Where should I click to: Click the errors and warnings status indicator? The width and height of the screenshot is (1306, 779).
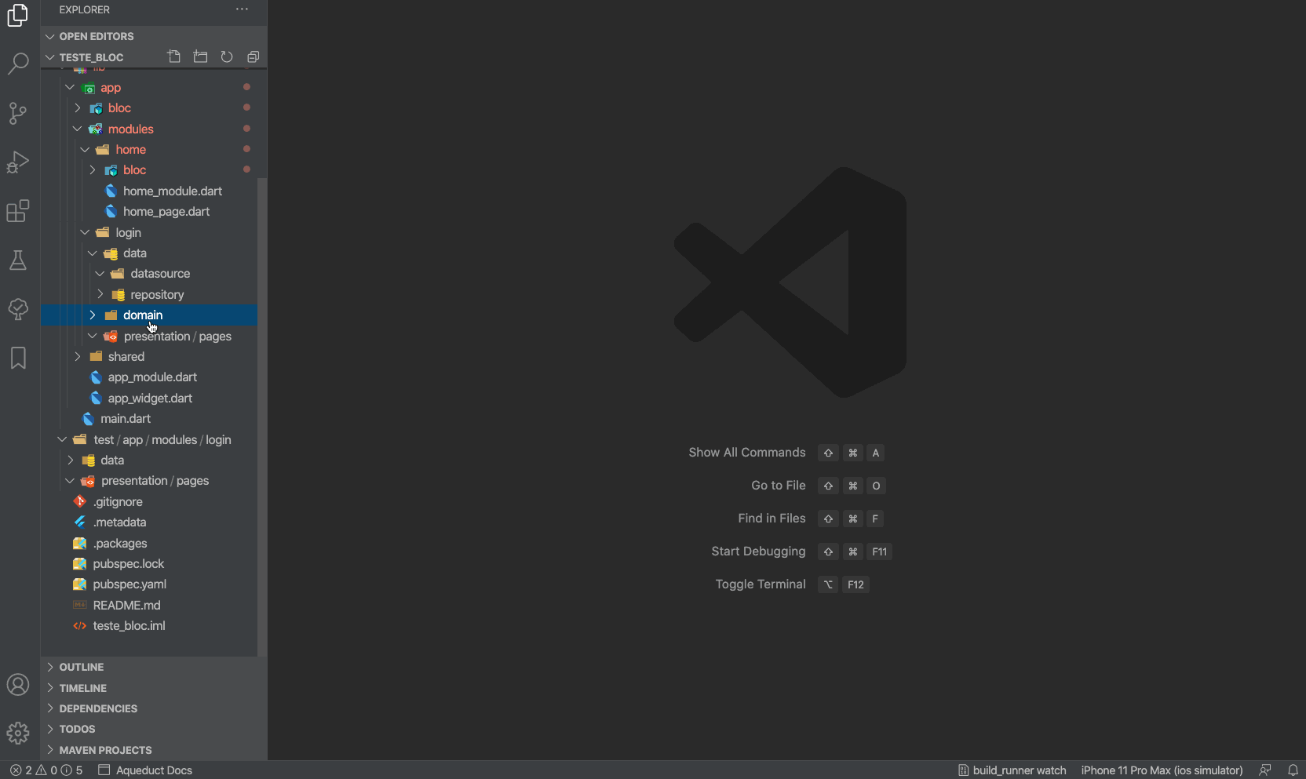(x=46, y=770)
